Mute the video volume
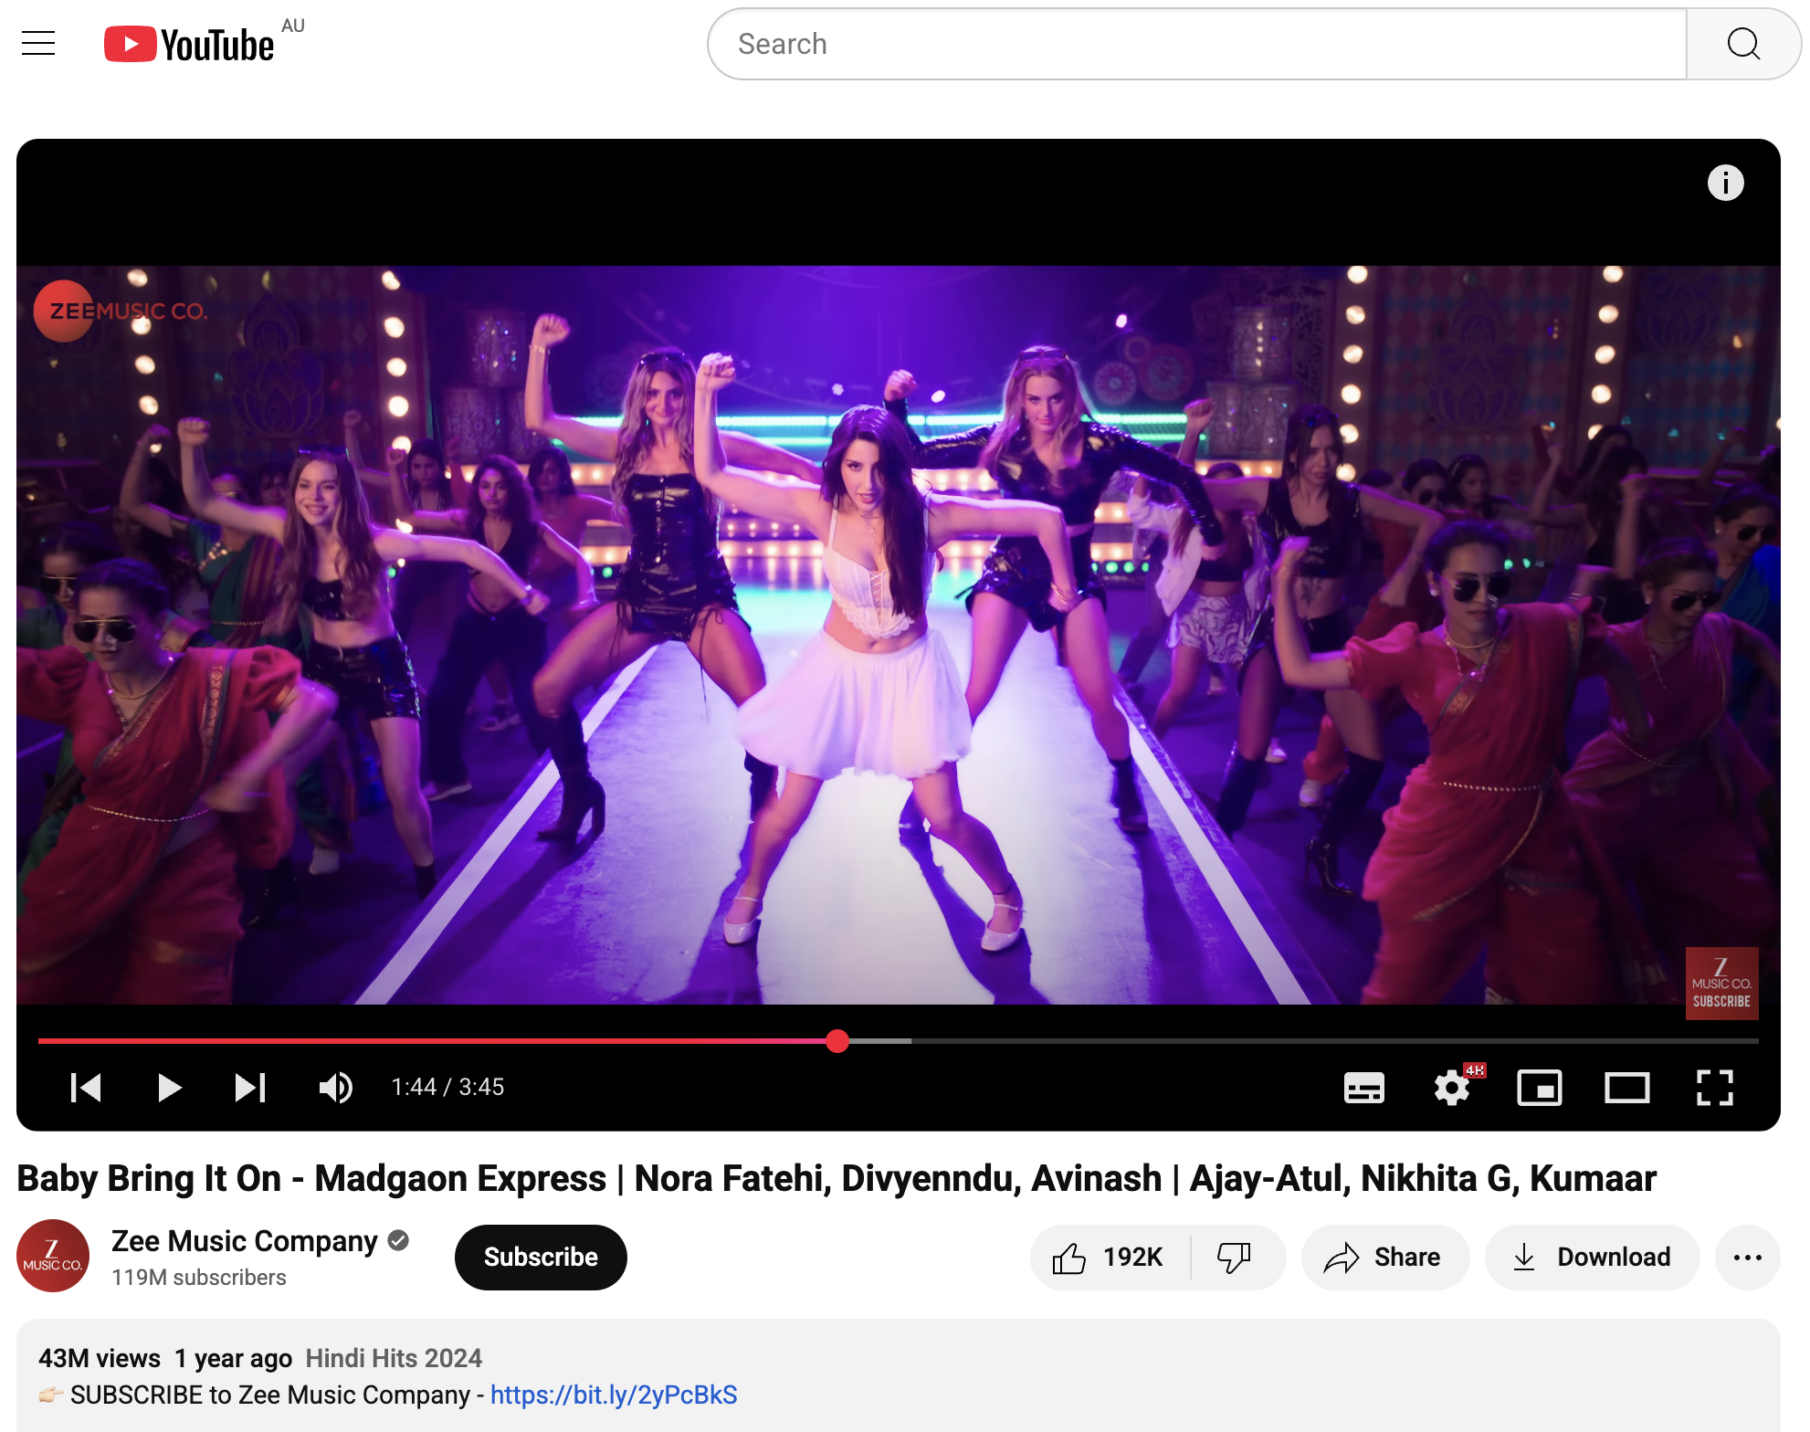This screenshot has width=1810, height=1432. [335, 1087]
